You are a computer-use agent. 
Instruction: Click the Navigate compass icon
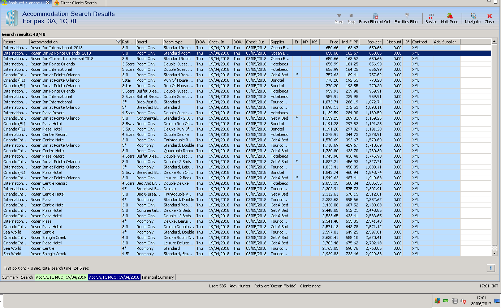coord(472,16)
